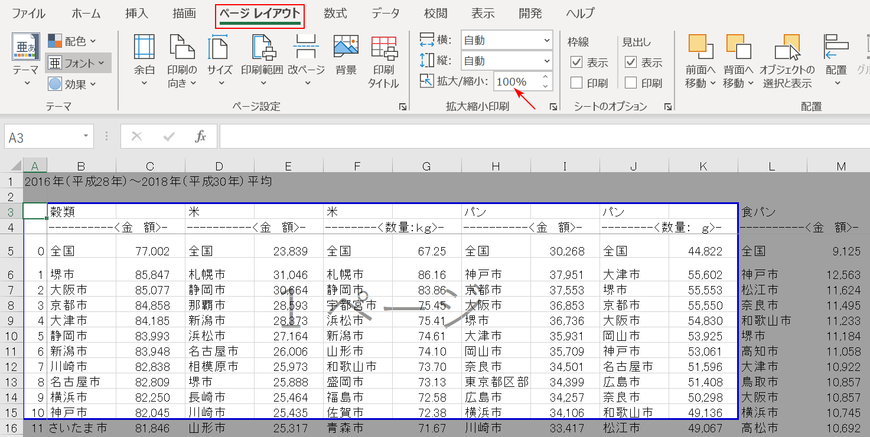Open シートのオプション dialog launcher
870x437 pixels.
tap(667, 107)
